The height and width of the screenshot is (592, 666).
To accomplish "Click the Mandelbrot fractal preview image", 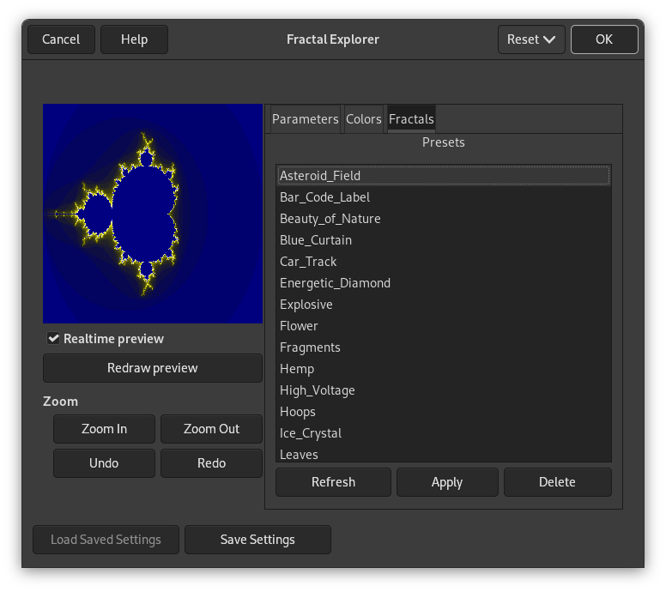I will click(153, 214).
